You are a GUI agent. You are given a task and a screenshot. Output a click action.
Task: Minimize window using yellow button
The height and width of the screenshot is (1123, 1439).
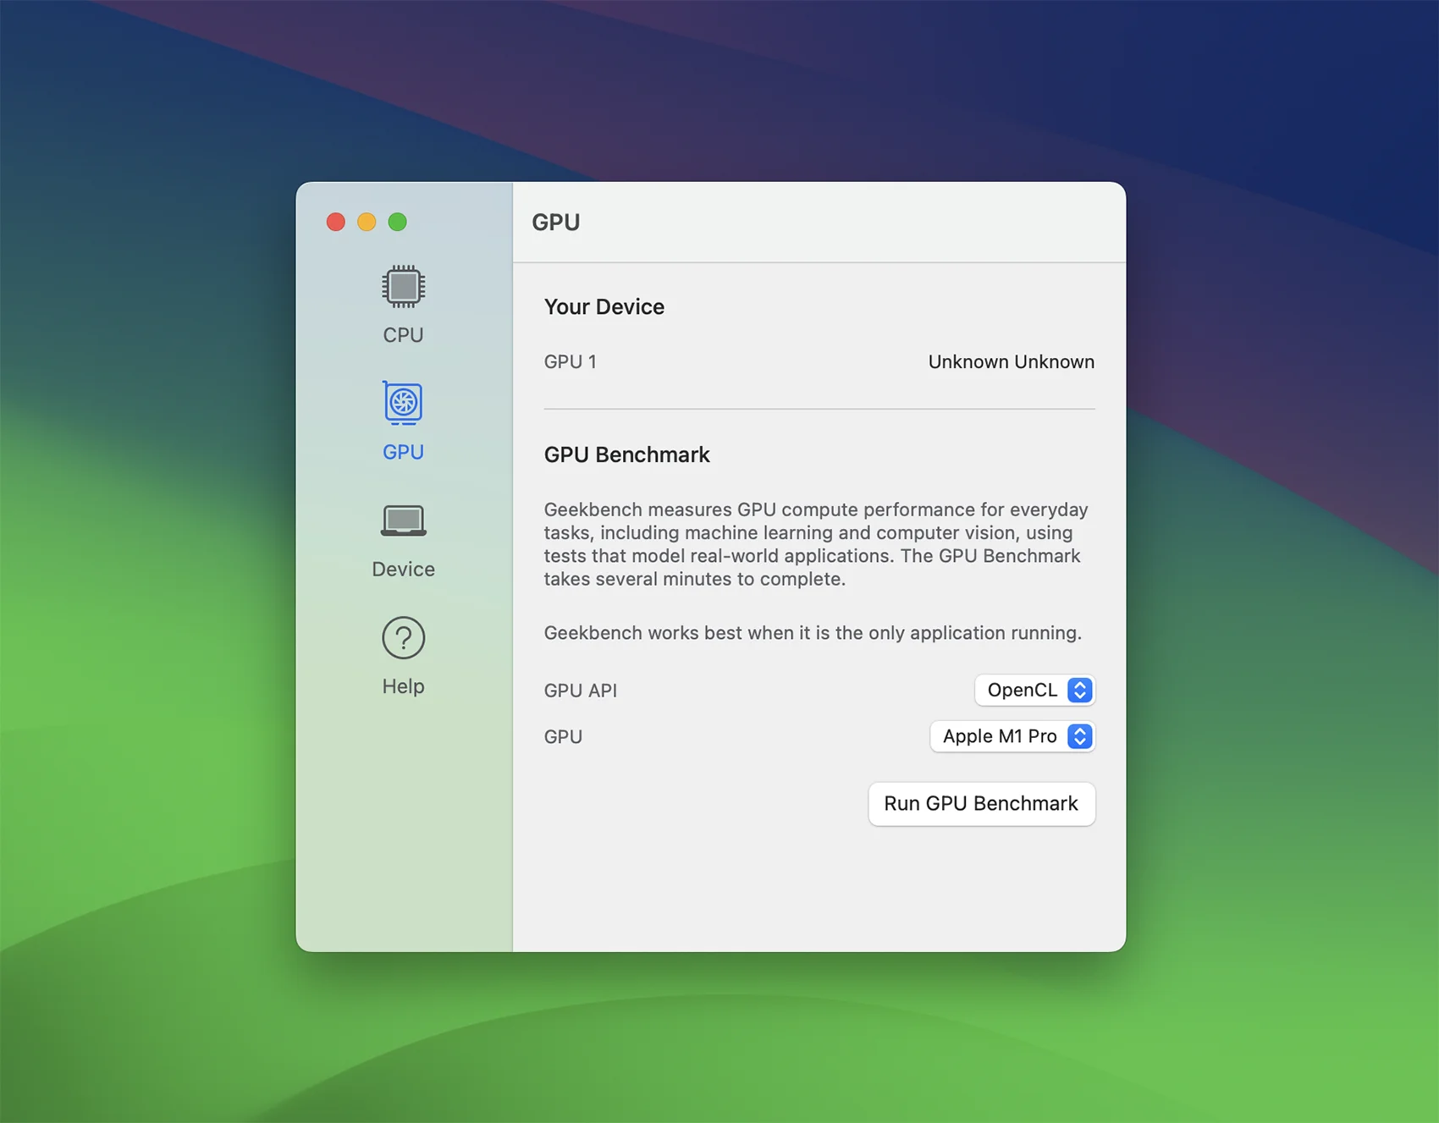coord(367,222)
